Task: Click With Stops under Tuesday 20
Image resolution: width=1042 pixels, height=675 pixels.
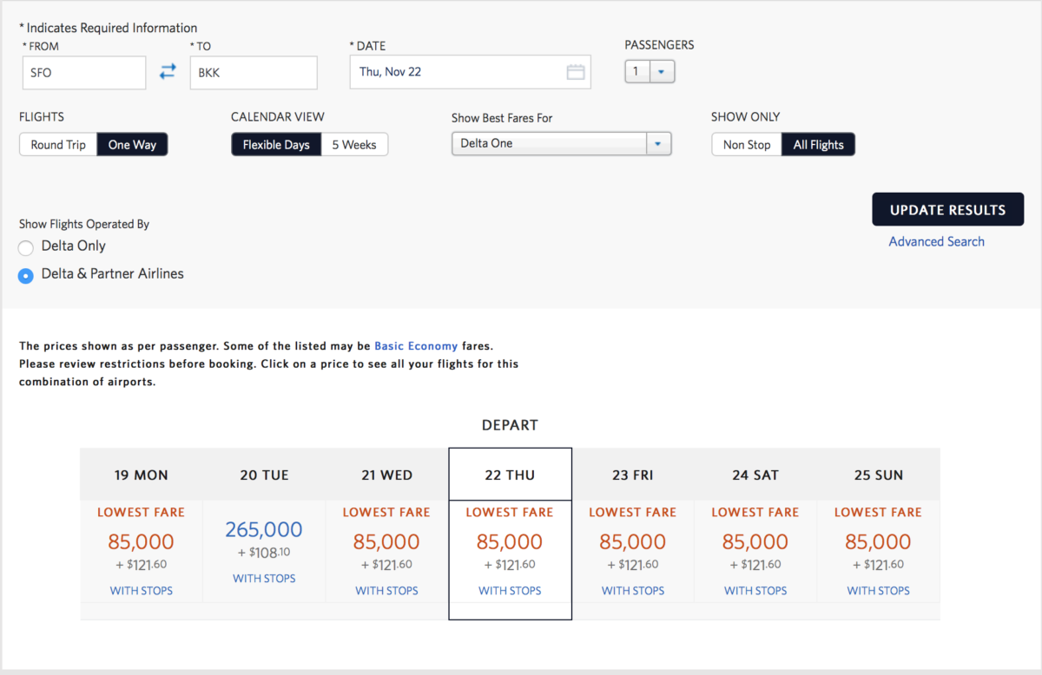Action: point(264,579)
